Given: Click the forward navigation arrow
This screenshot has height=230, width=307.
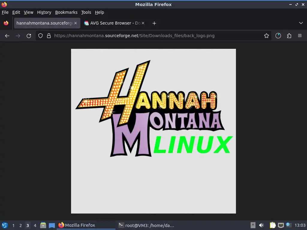Looking at the screenshot, I should (x=18, y=36).
